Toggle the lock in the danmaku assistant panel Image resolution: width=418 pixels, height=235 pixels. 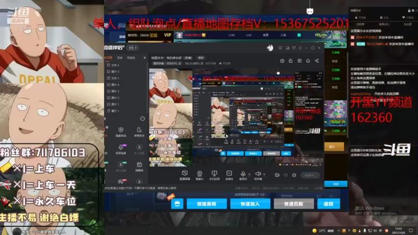point(409,10)
